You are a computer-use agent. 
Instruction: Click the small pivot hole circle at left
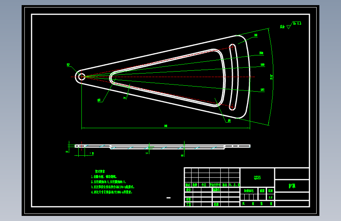[81, 77]
